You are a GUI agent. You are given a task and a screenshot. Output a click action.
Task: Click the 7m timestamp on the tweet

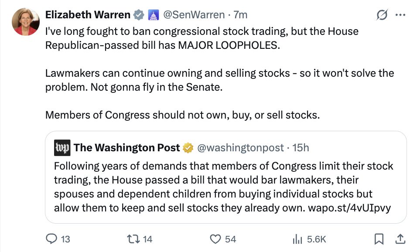240,15
